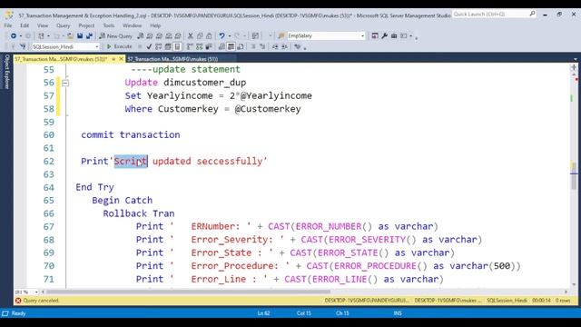Click the Navigate Backward icon

click(x=14, y=36)
